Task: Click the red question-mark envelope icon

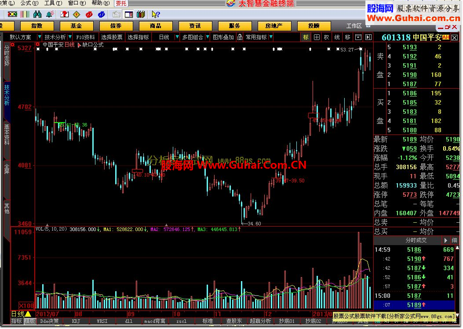Action: [x=64, y=14]
